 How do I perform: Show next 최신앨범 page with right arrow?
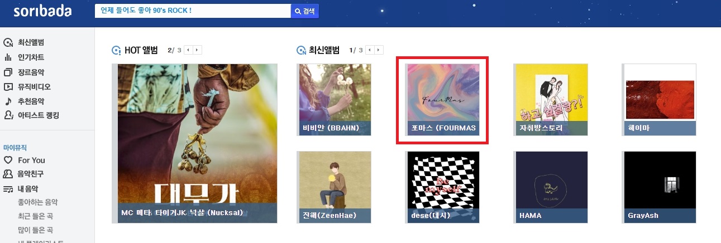pyautogui.click(x=379, y=50)
